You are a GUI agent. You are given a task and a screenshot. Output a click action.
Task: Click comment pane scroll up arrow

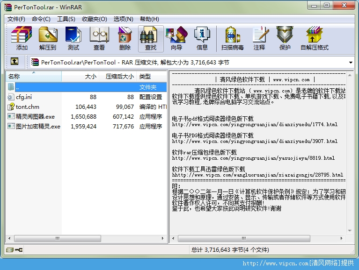[x=350, y=75]
